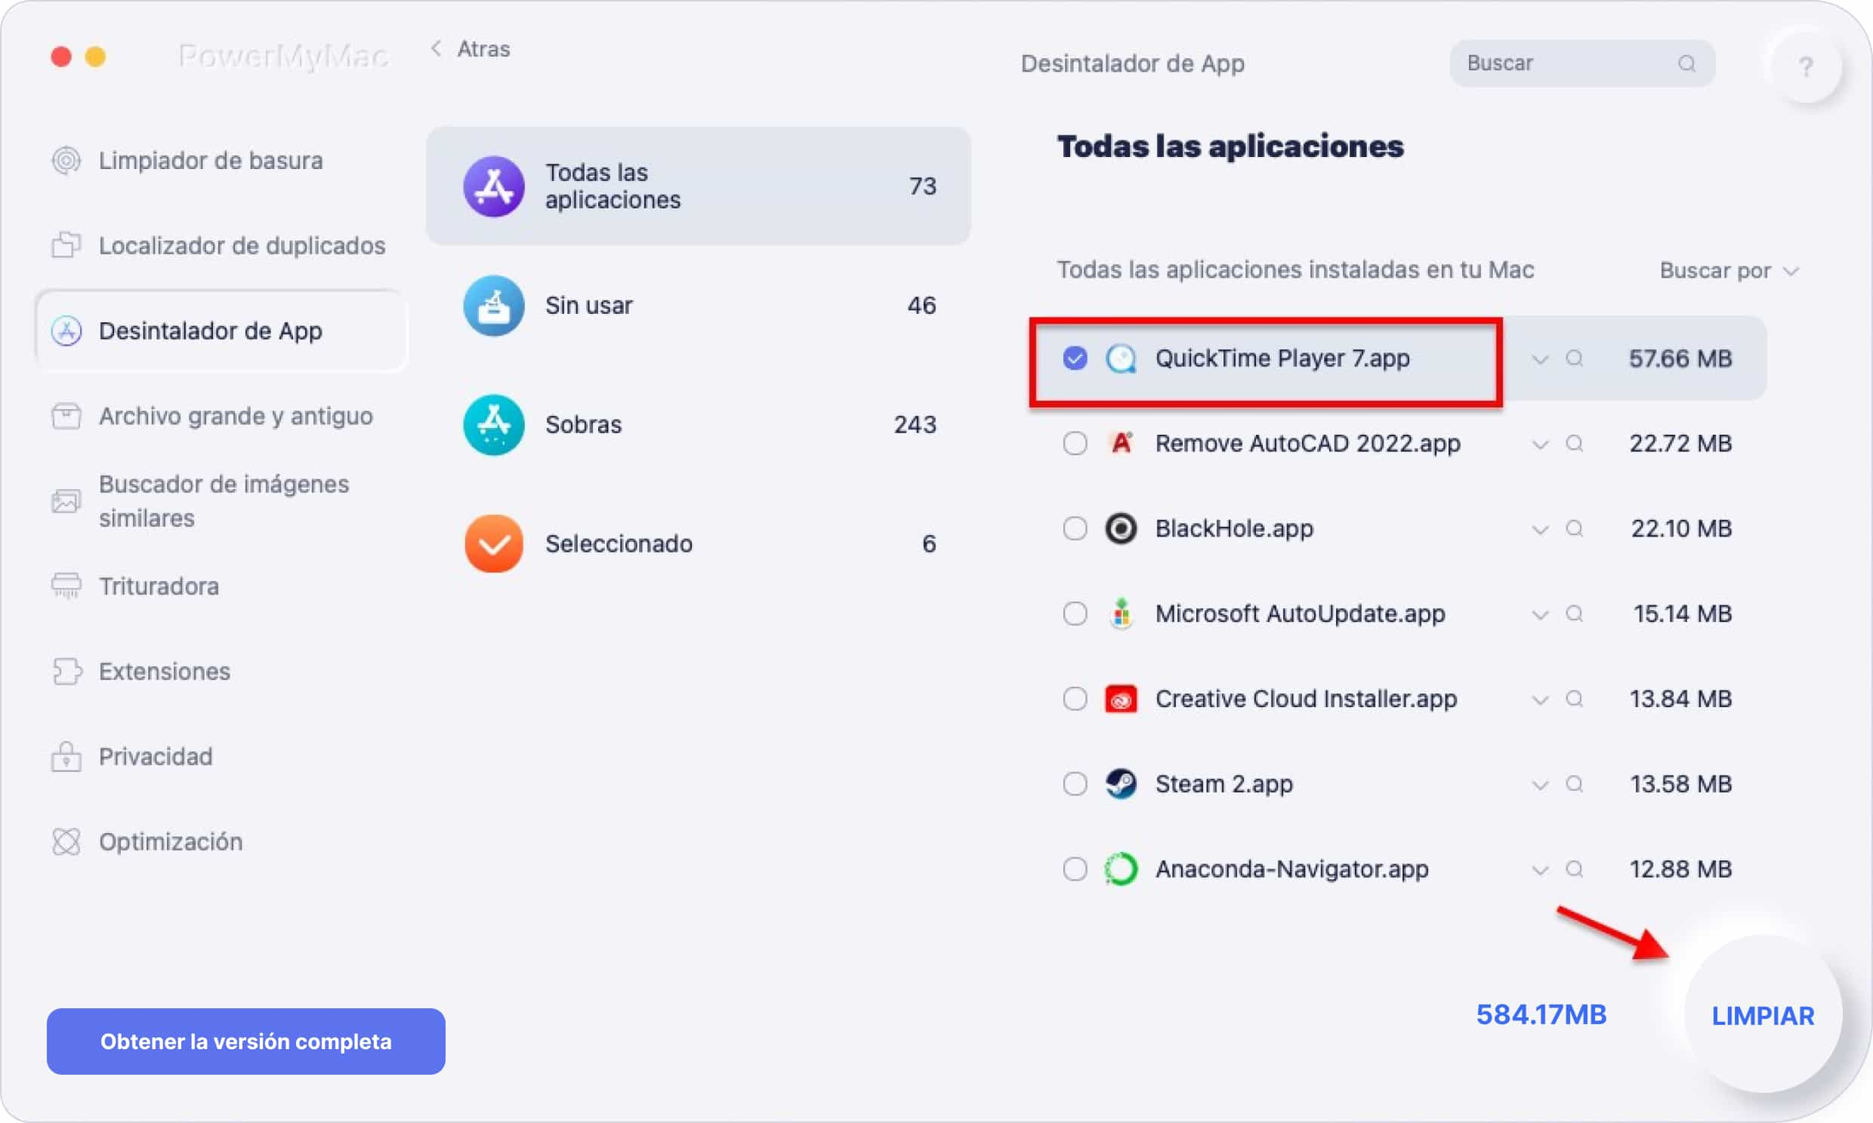Viewport: 1873px width, 1123px height.
Task: Expand the Creative Cloud Installer.app details
Action: point(1537,698)
